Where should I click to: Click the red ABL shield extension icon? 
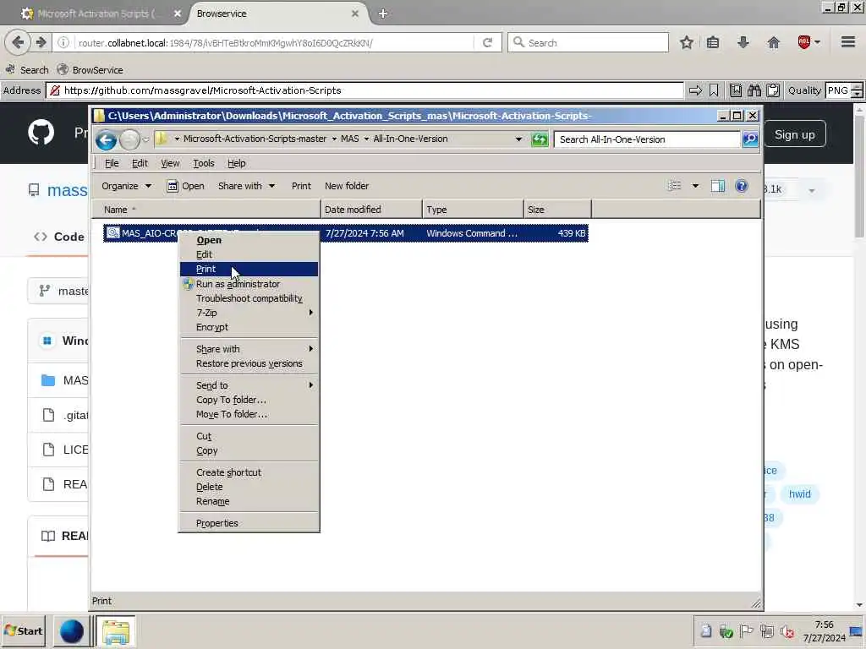click(x=804, y=42)
